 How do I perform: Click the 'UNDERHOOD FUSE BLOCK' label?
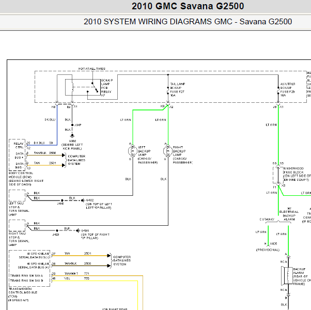(x=294, y=171)
